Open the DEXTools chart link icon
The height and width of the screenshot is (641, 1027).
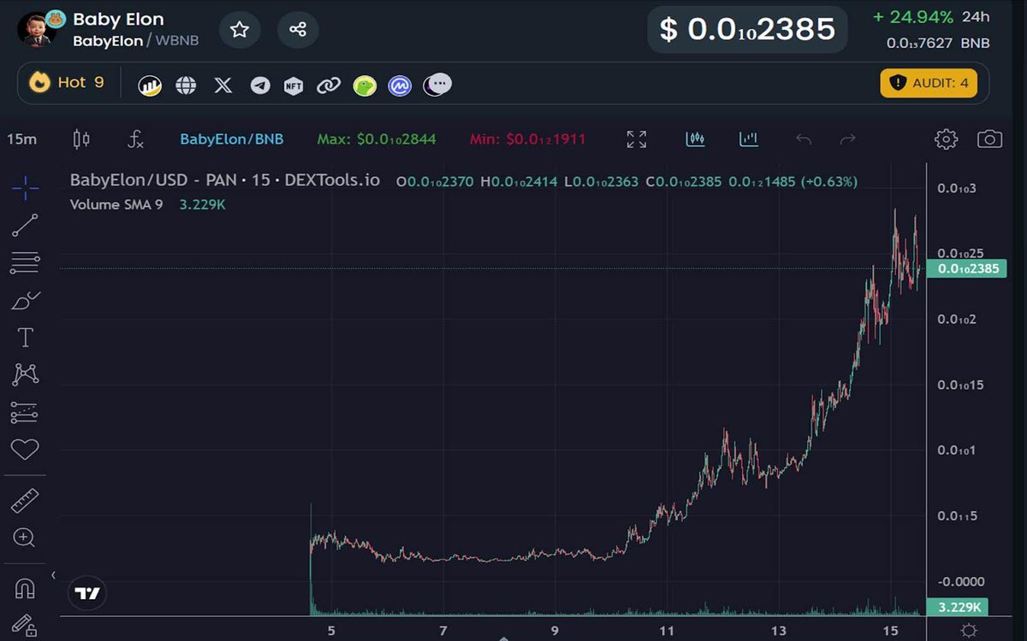pos(151,85)
